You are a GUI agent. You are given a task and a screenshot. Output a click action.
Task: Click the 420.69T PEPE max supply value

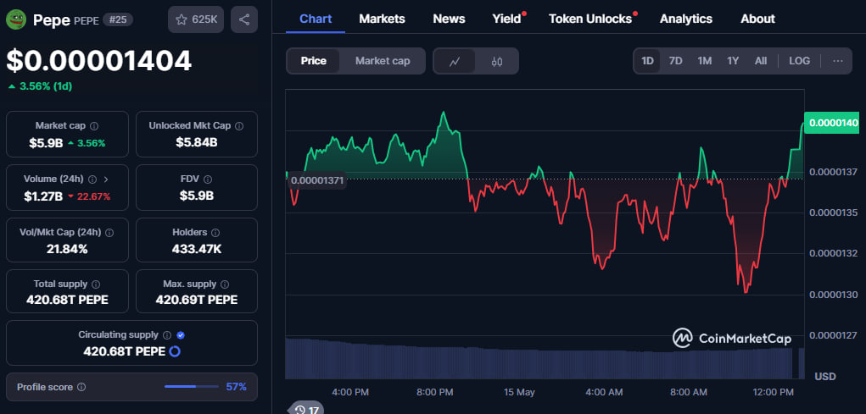[x=197, y=300]
